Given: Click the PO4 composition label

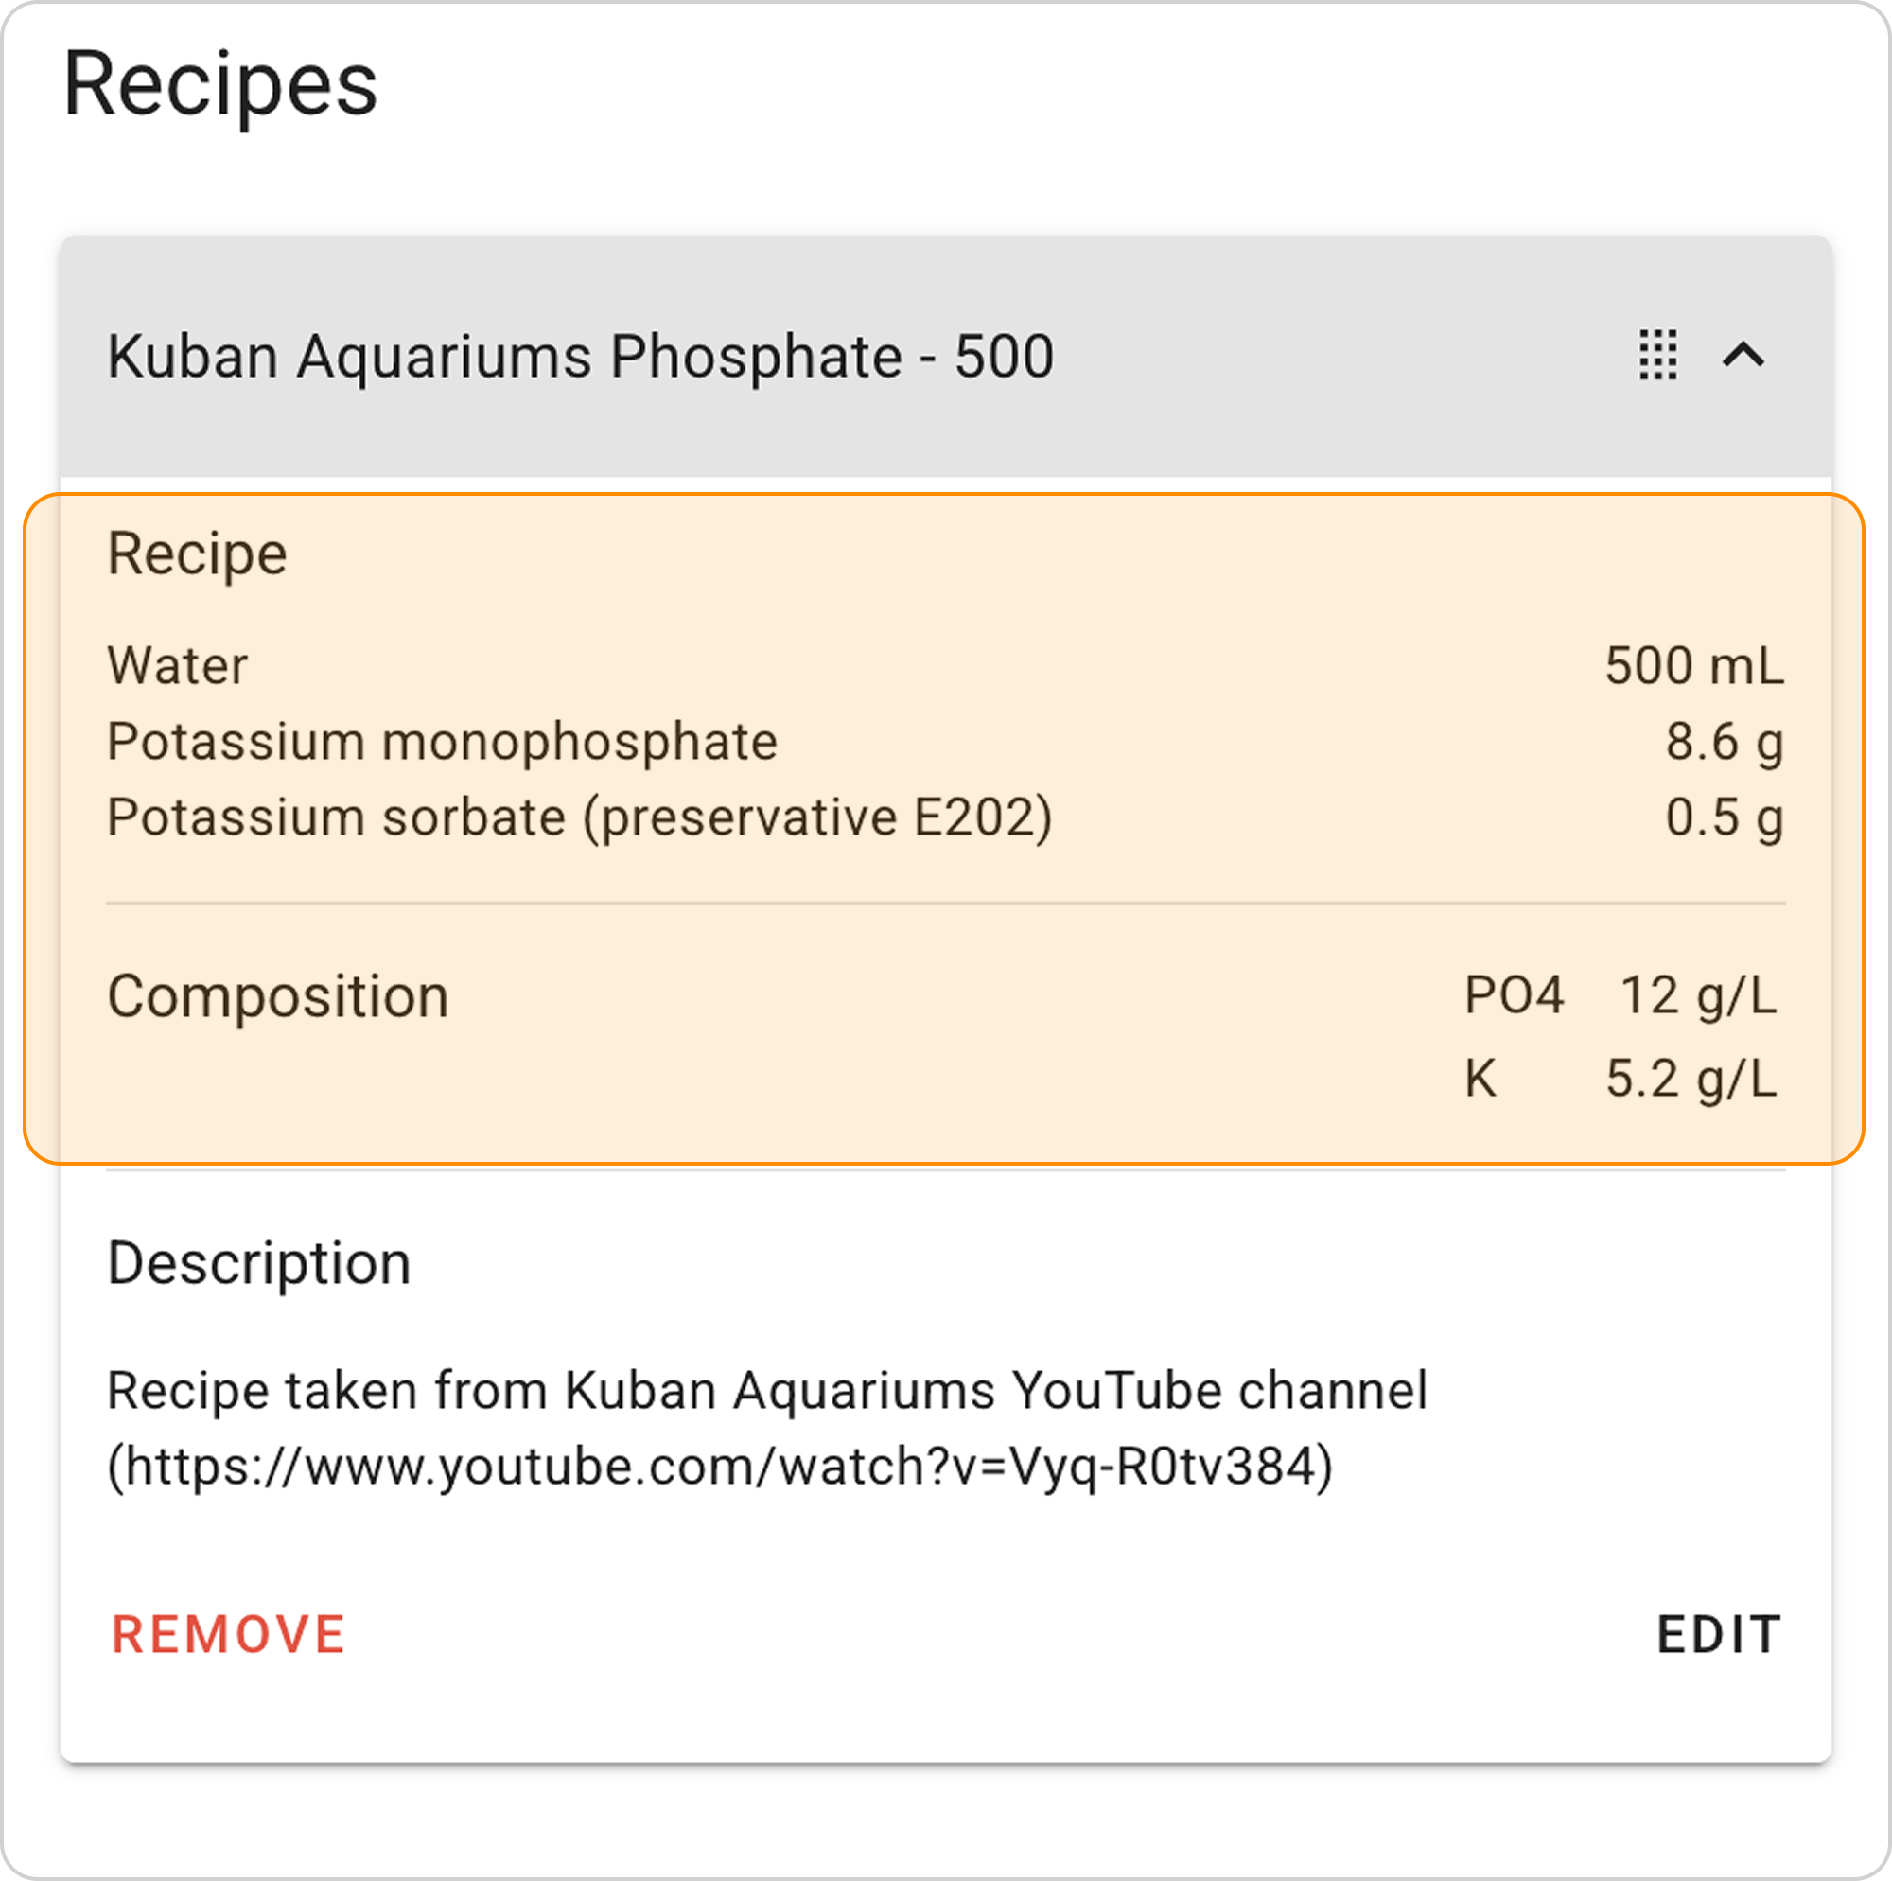Looking at the screenshot, I should coord(1514,995).
